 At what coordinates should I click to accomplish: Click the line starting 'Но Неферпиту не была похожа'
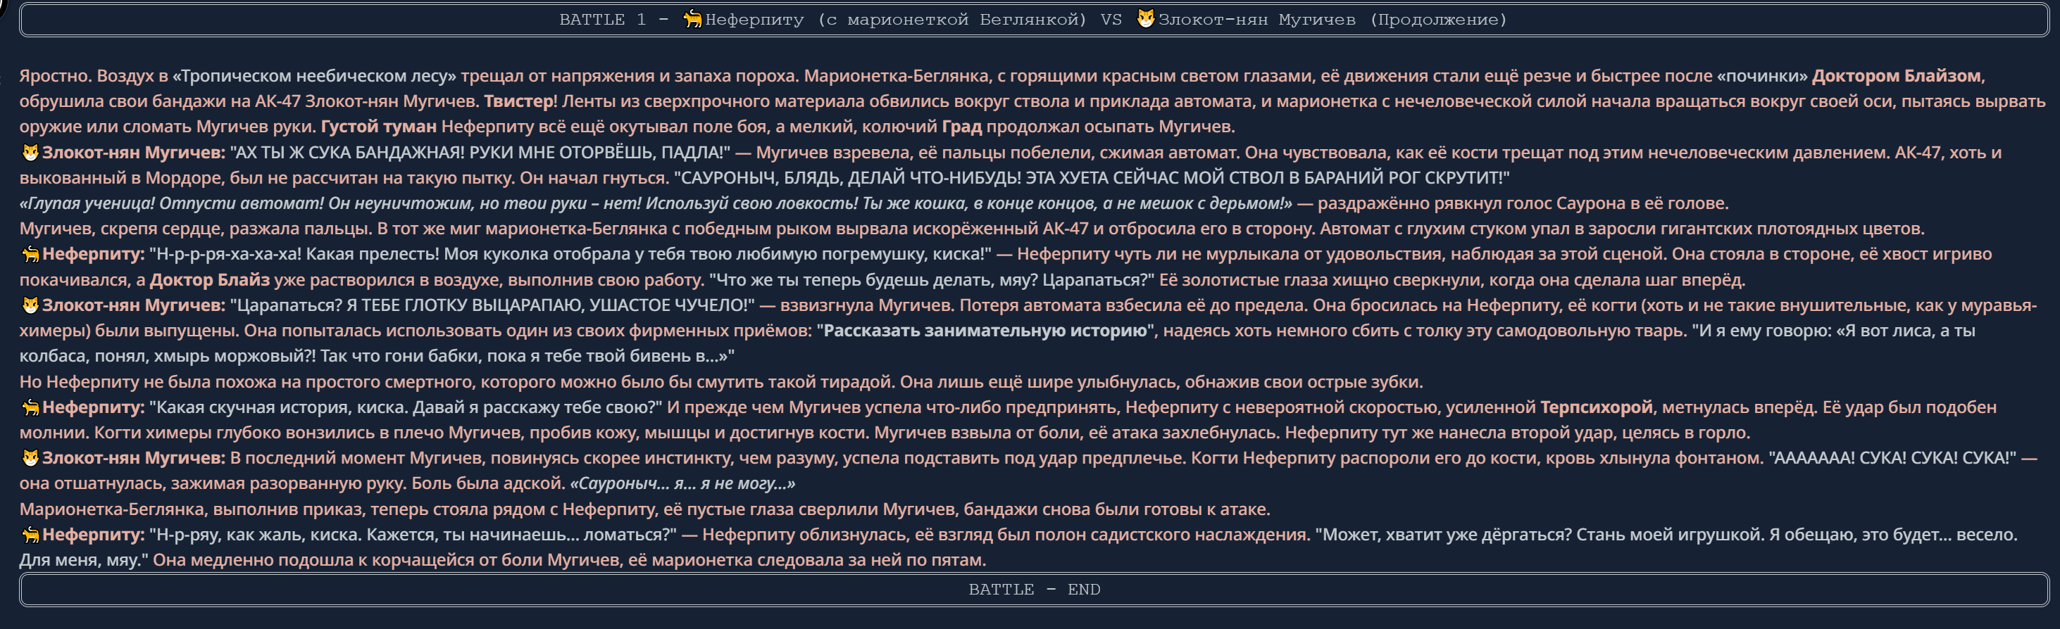[721, 382]
